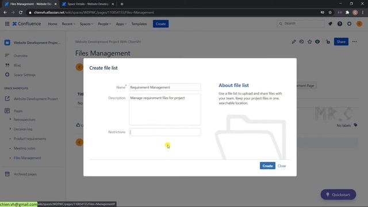368x207 pixels.
Task: Open the page comments icon
Action: (301, 42)
